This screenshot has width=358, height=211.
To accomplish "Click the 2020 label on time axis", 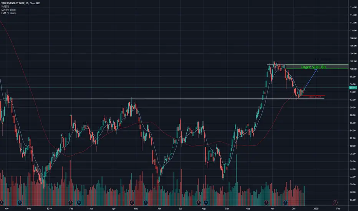I will coord(316,208).
